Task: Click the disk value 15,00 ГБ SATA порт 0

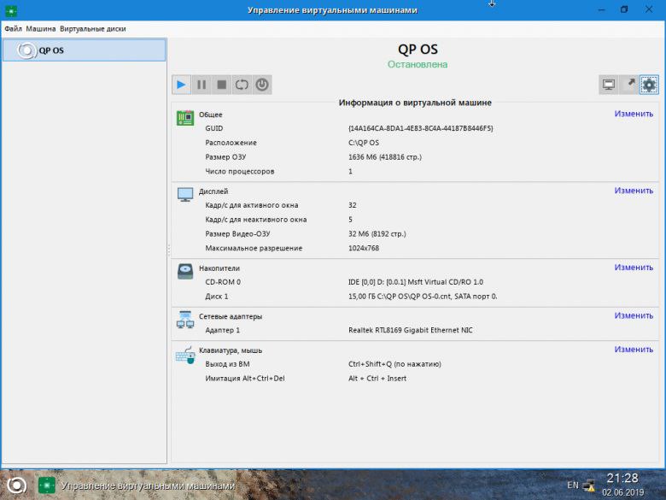Action: point(423,297)
